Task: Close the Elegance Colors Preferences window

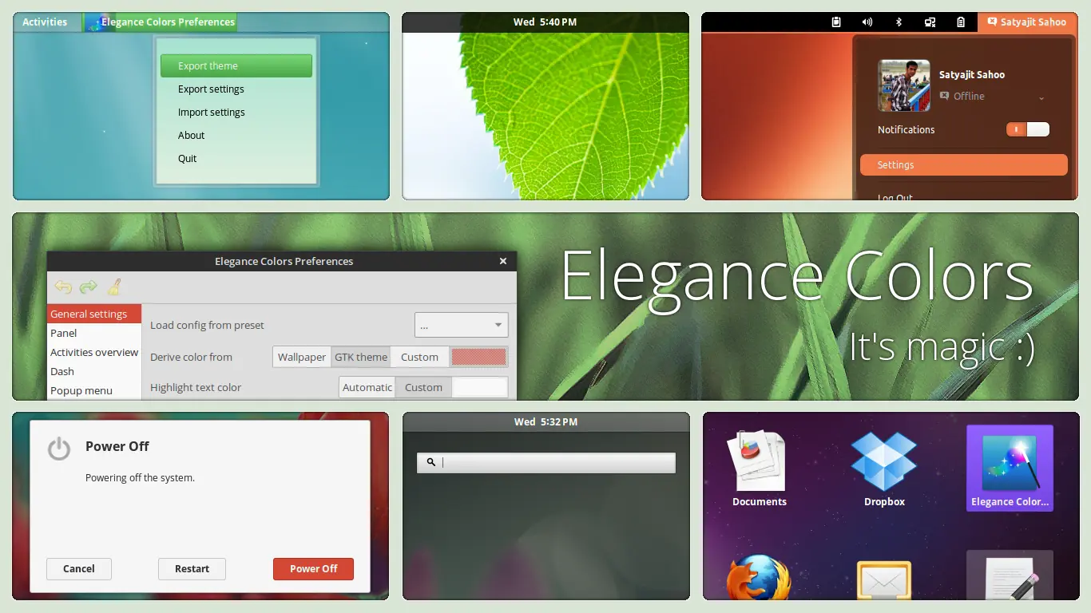Action: click(503, 261)
